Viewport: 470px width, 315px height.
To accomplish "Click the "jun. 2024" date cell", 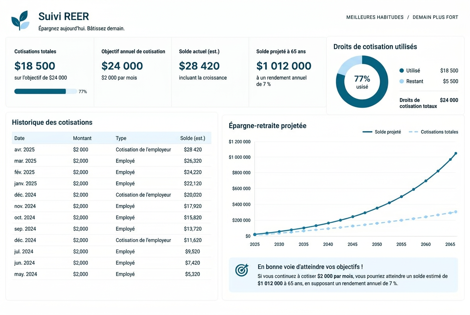I will (x=25, y=263).
